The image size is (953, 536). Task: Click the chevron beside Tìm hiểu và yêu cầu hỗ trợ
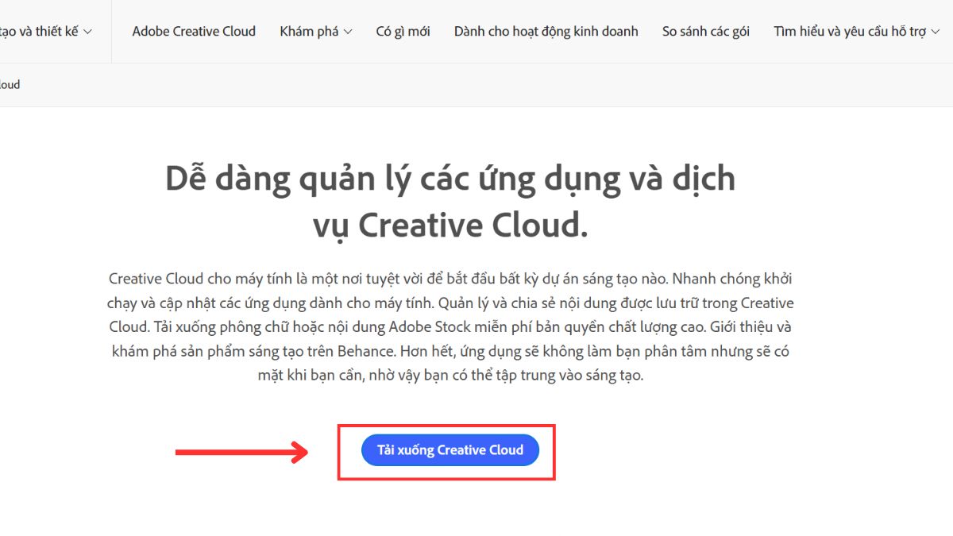coord(936,33)
